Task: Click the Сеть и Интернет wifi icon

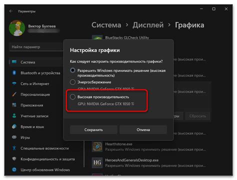Action: coord(14,83)
